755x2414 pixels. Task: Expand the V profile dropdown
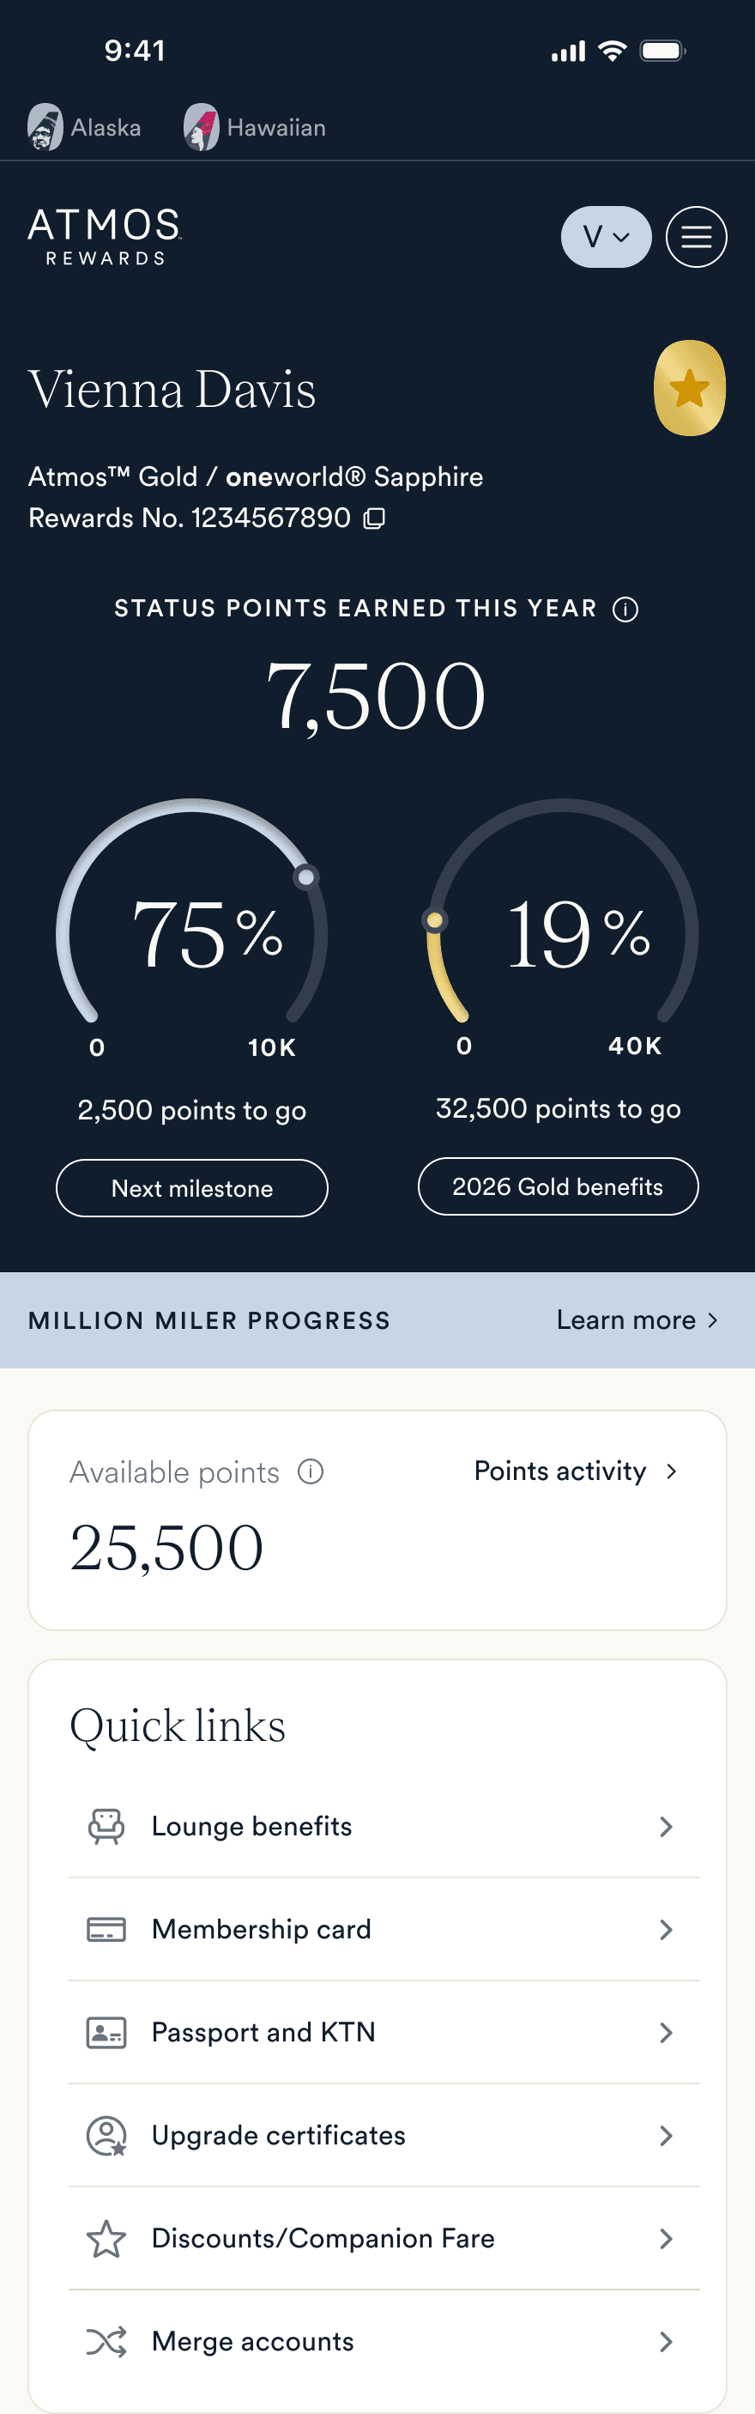(x=606, y=237)
